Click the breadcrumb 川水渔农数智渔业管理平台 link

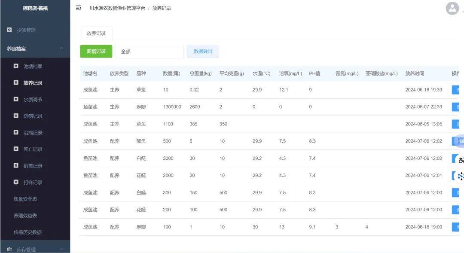117,8
